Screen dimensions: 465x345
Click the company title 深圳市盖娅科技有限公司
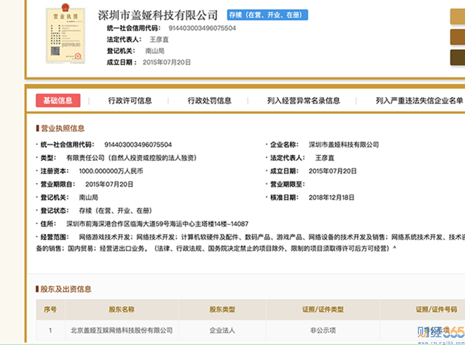point(158,15)
